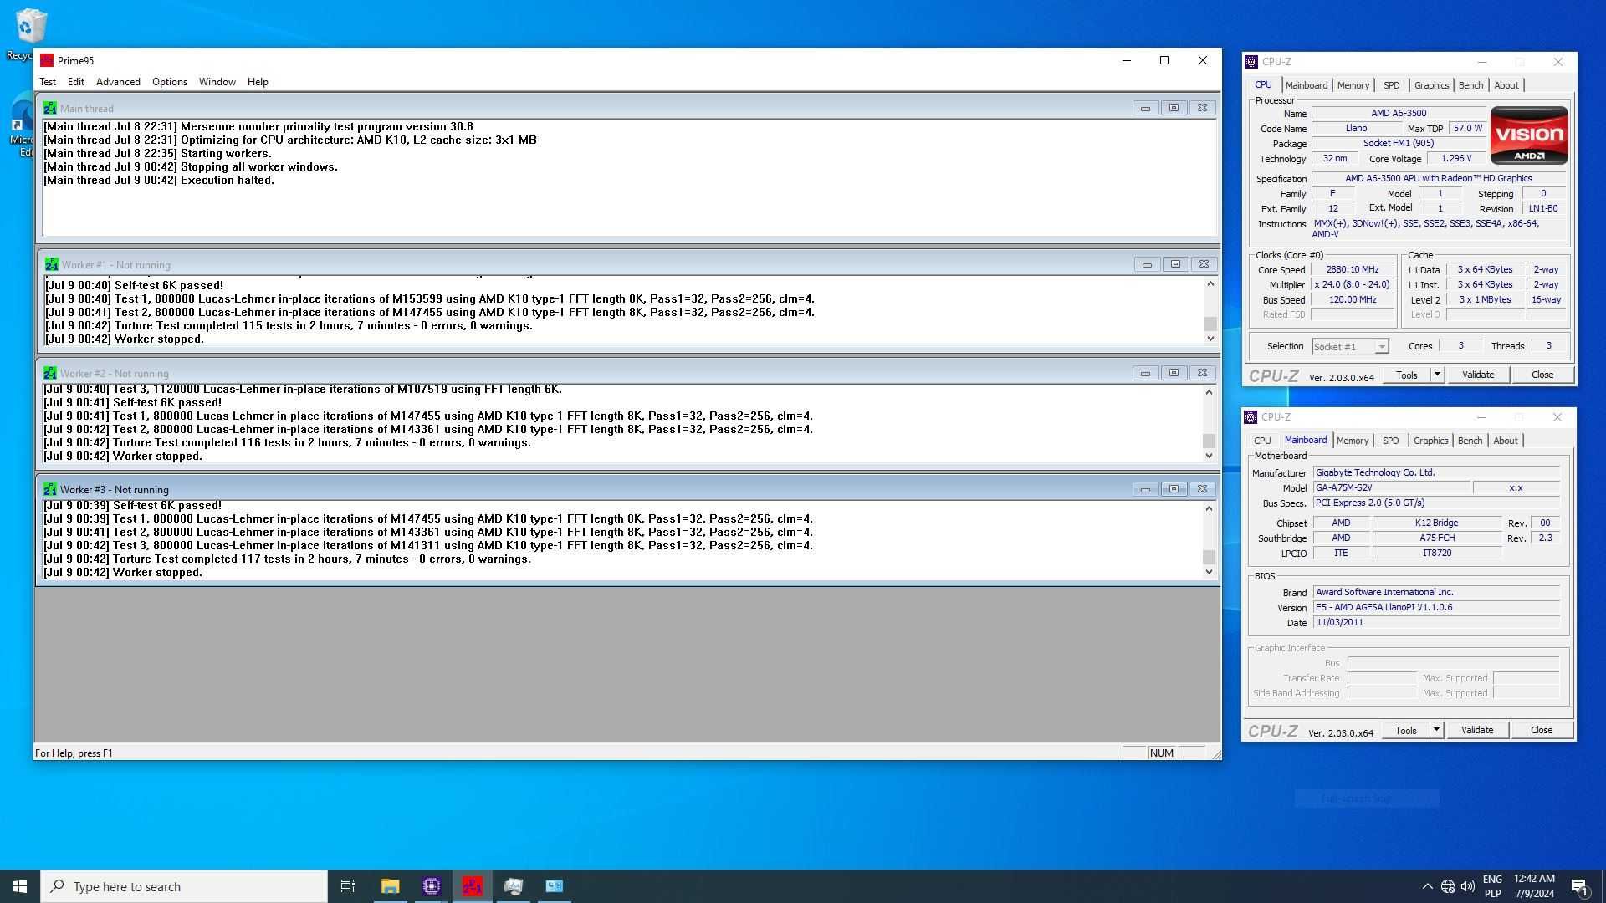The image size is (1606, 903).
Task: Maximize the Worker #1 child window
Action: pyautogui.click(x=1175, y=264)
